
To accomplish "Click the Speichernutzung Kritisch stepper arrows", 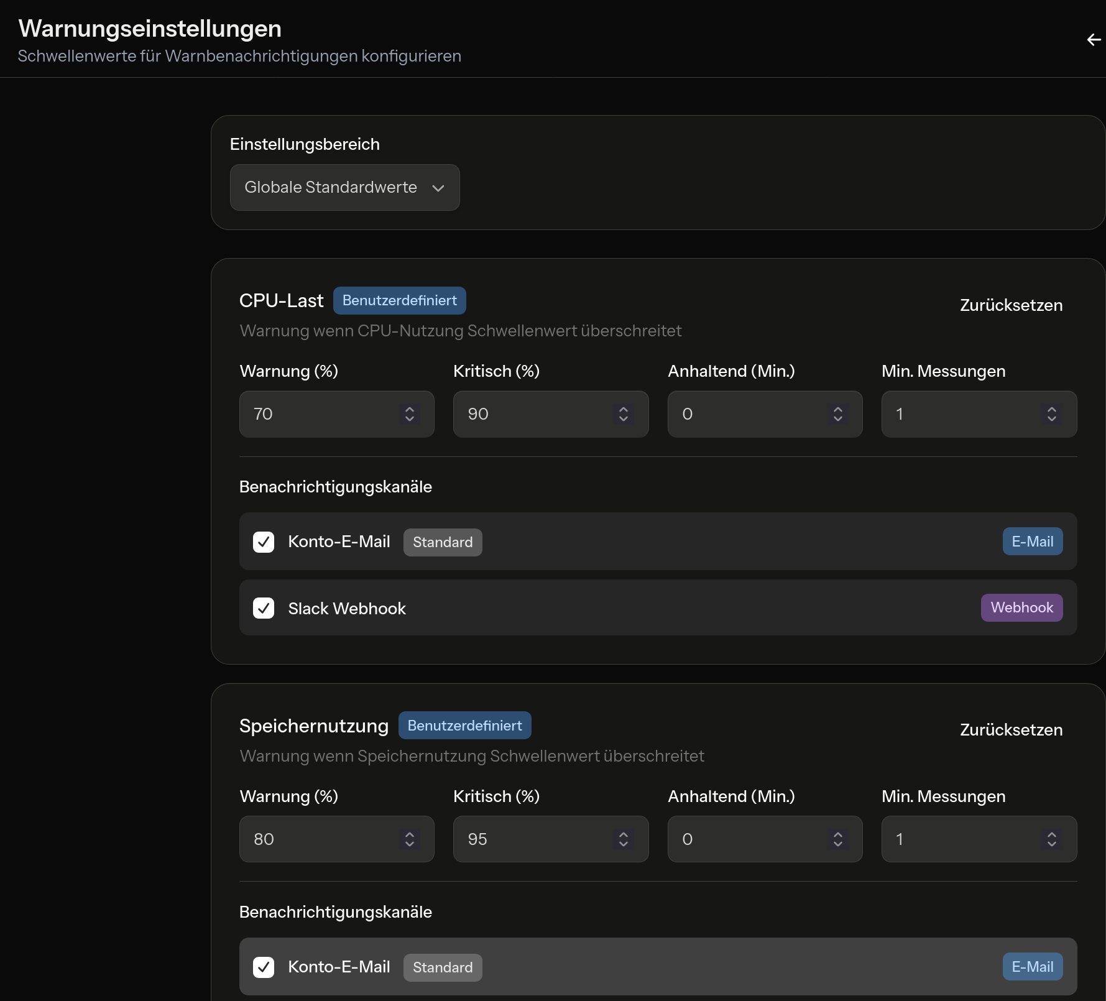I will point(623,839).
